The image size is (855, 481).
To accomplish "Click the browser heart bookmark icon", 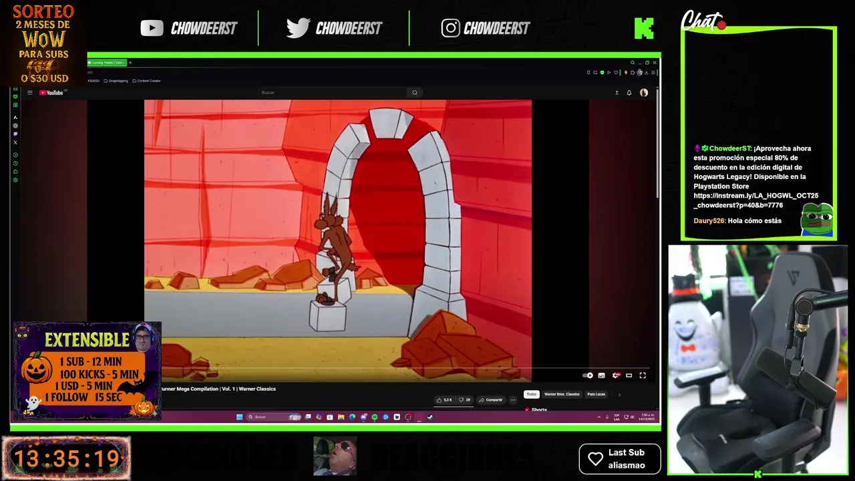I will pos(616,73).
